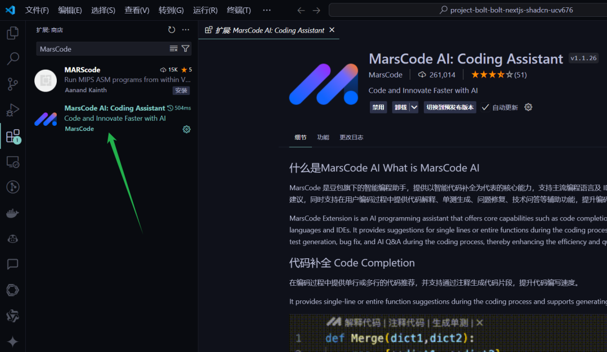This screenshot has width=607, height=352.
Task: Open the 编辑(E) menu
Action: (70, 10)
